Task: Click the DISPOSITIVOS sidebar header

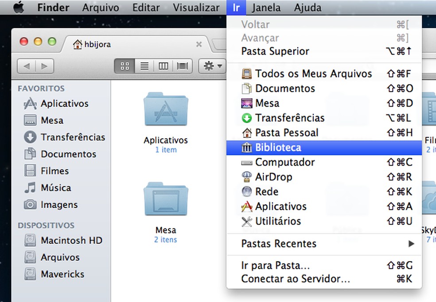Action: tap(46, 225)
